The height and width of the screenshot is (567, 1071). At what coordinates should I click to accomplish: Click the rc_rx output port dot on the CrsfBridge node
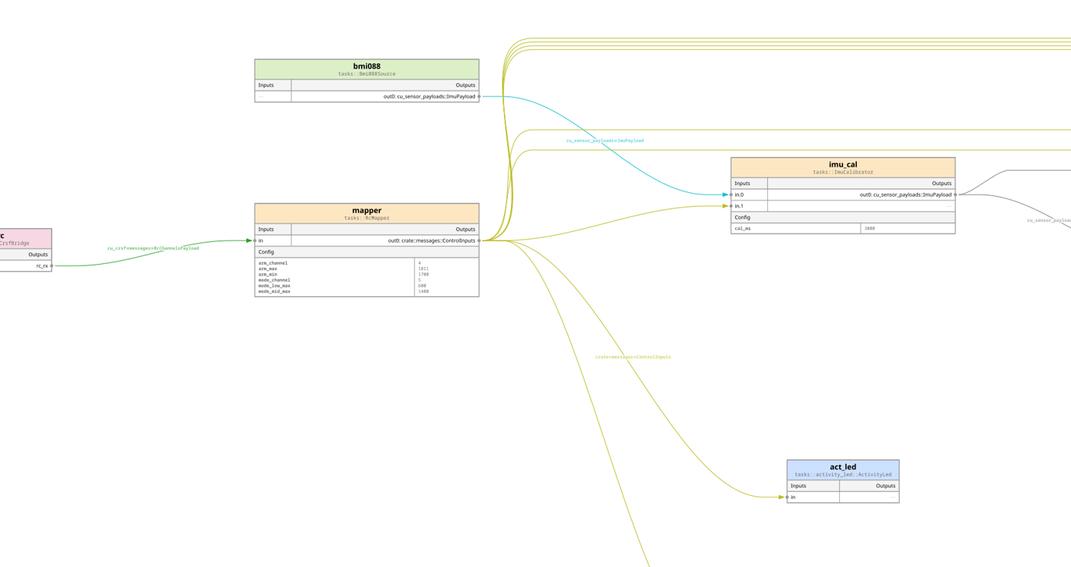[53, 266]
